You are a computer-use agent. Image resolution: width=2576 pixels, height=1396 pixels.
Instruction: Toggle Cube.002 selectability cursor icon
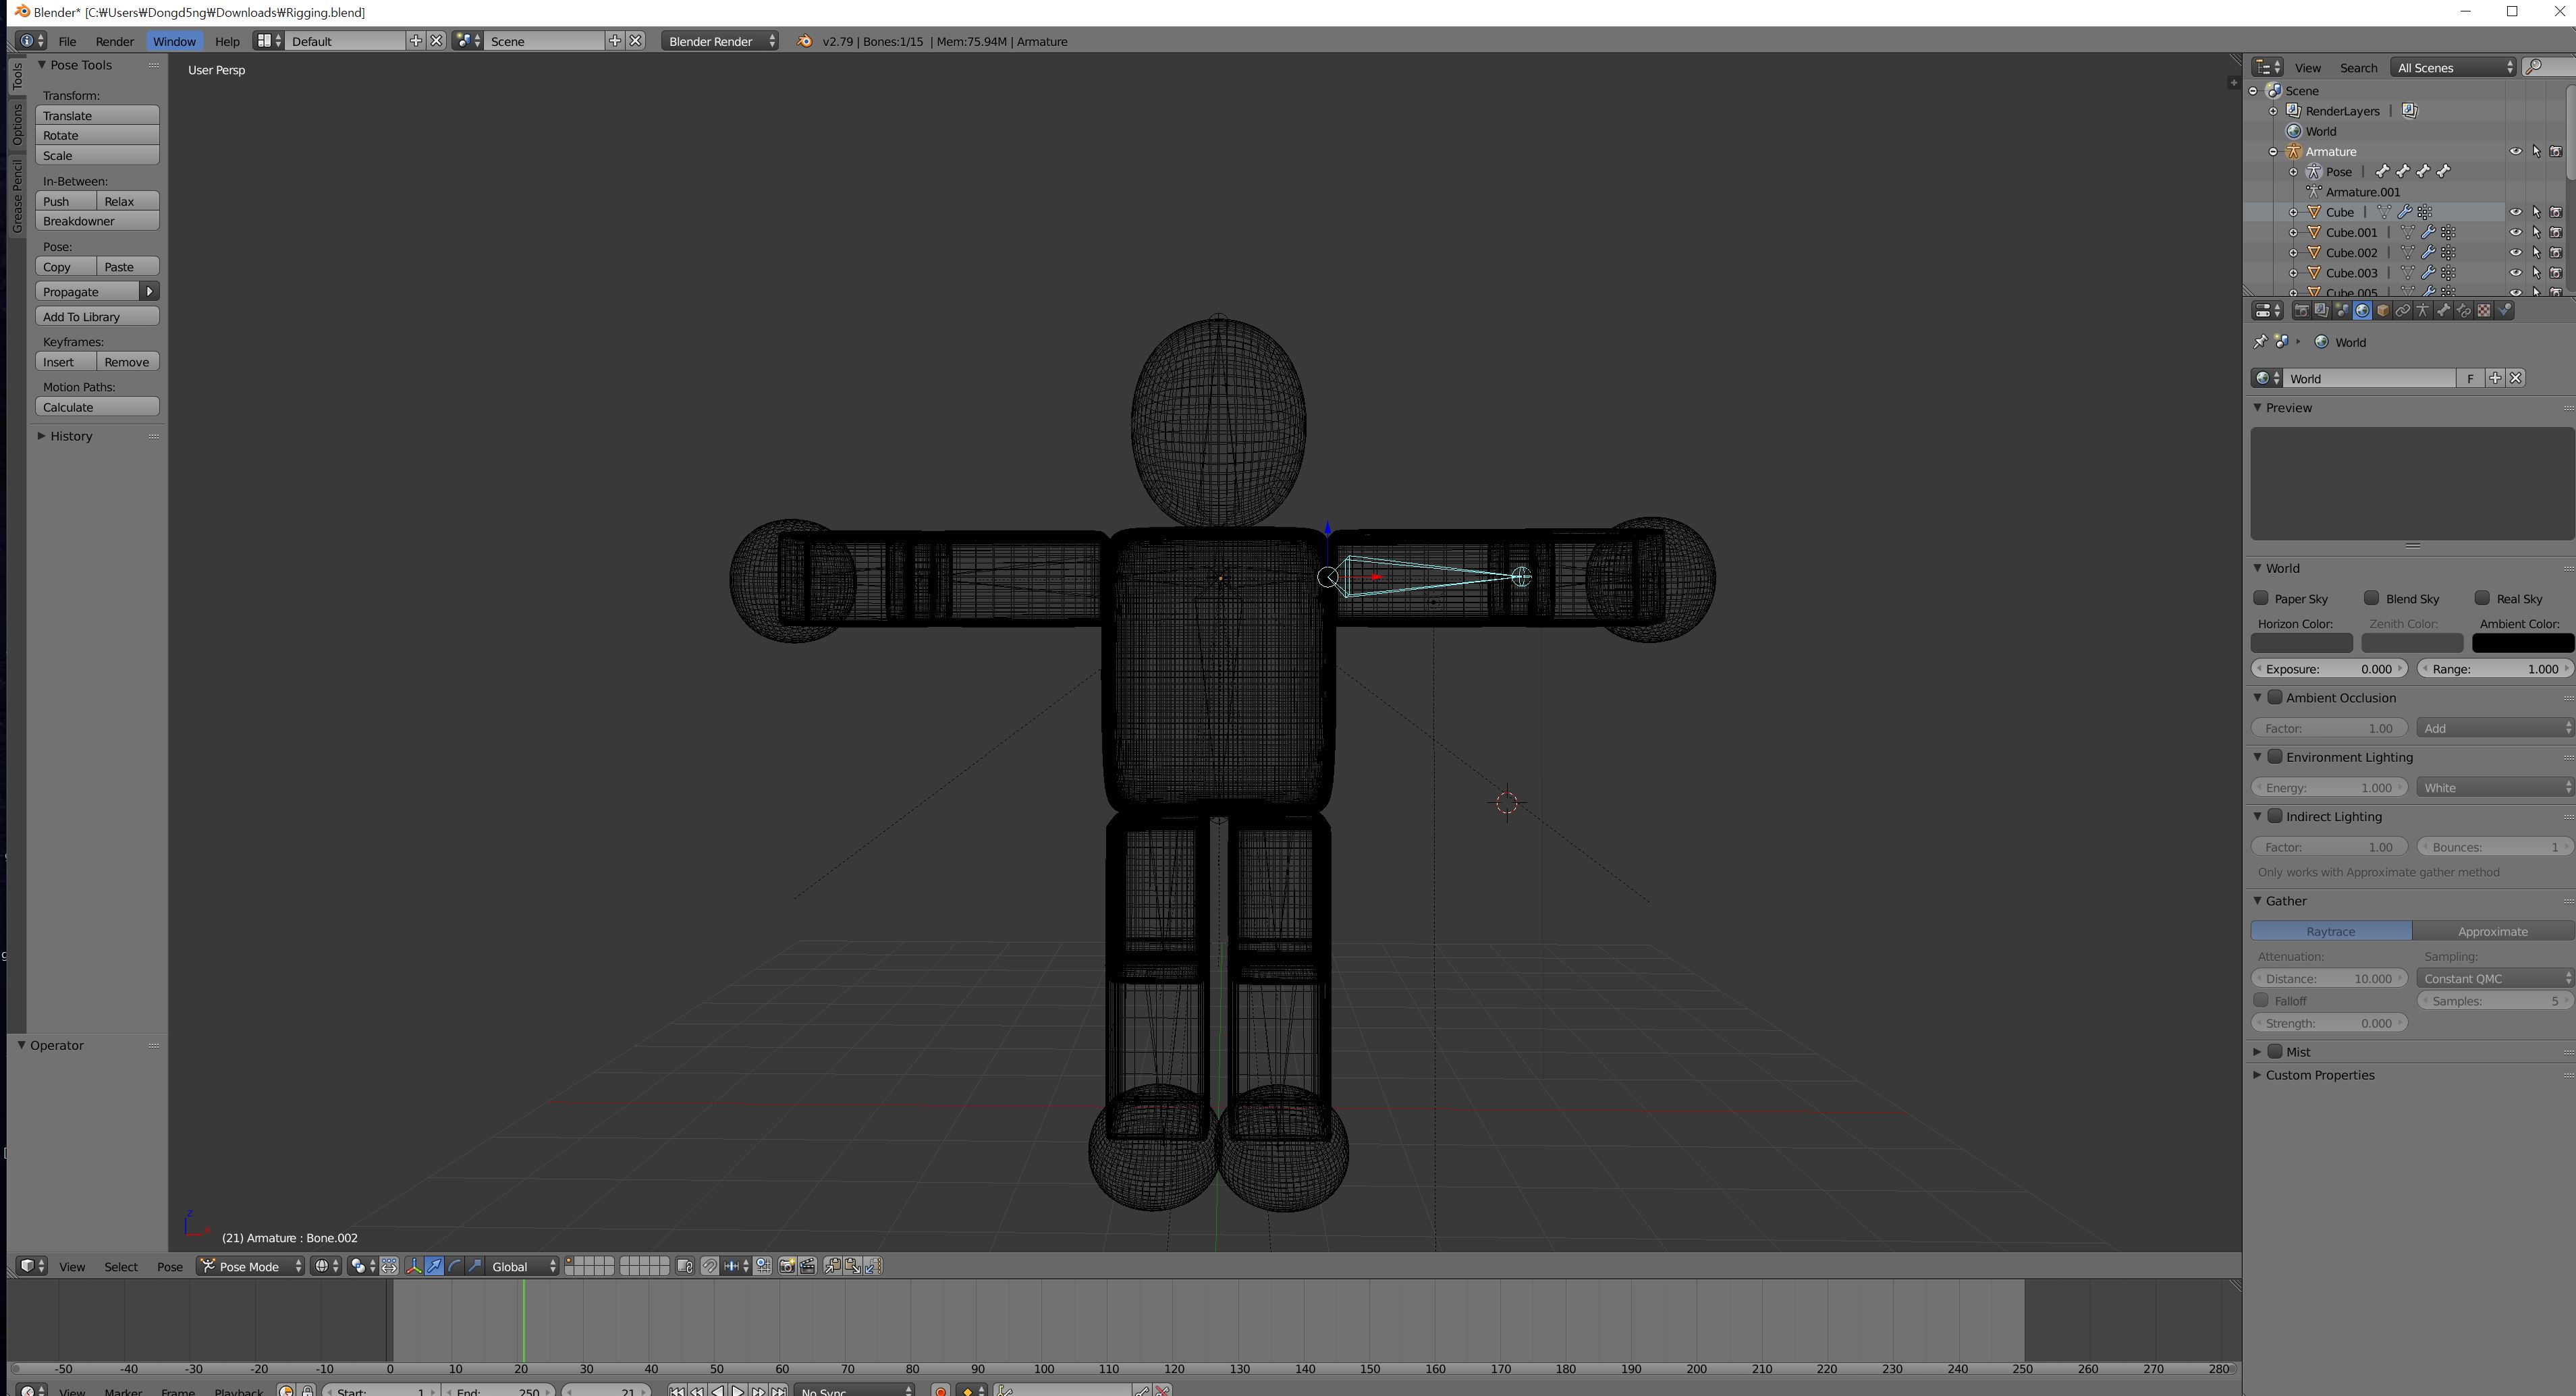click(x=2536, y=252)
